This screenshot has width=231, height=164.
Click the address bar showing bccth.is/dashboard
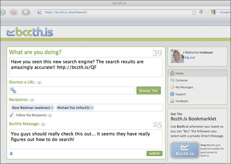pos(120,12)
